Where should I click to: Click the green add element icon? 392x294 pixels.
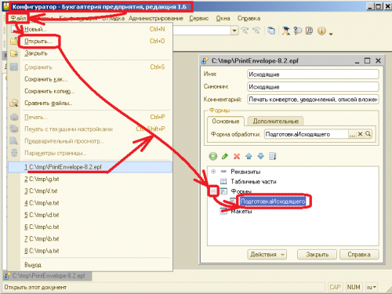[x=213, y=156]
